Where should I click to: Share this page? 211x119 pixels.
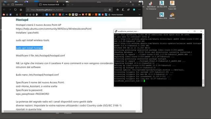[x=129, y=10]
